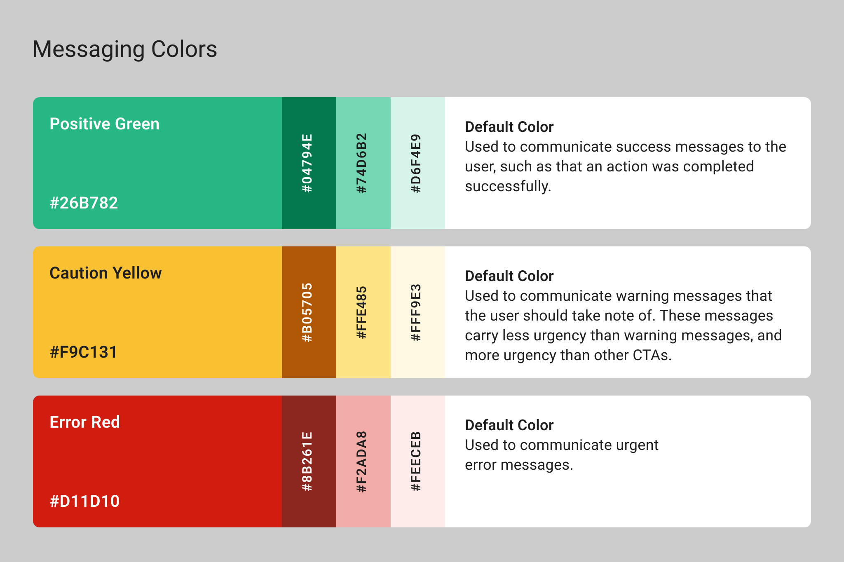Click the Positive Green label text

tap(104, 124)
